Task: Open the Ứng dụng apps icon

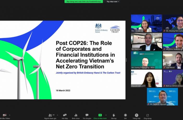Action: pos(148,115)
